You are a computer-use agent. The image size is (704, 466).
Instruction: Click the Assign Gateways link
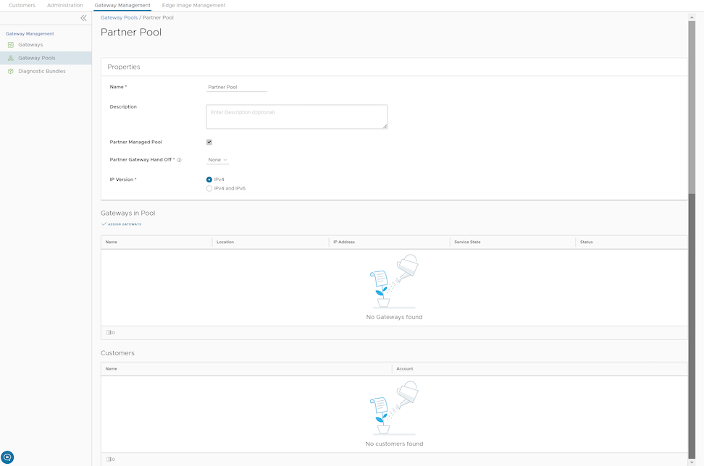[122, 224]
